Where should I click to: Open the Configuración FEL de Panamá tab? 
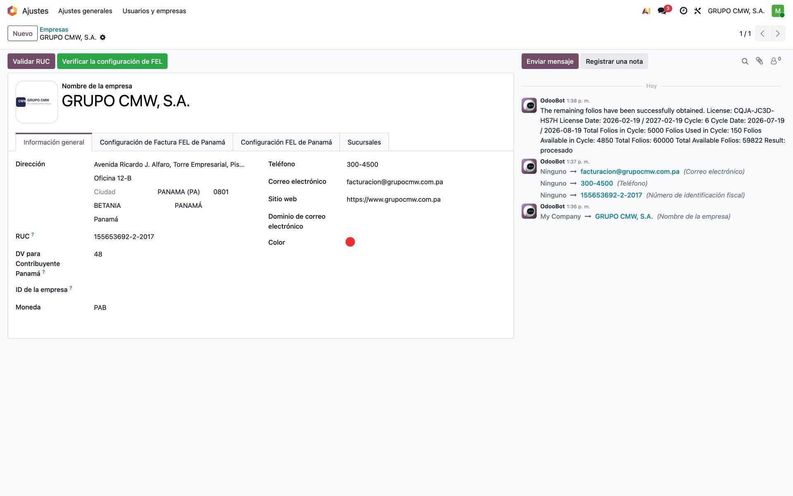tap(286, 142)
